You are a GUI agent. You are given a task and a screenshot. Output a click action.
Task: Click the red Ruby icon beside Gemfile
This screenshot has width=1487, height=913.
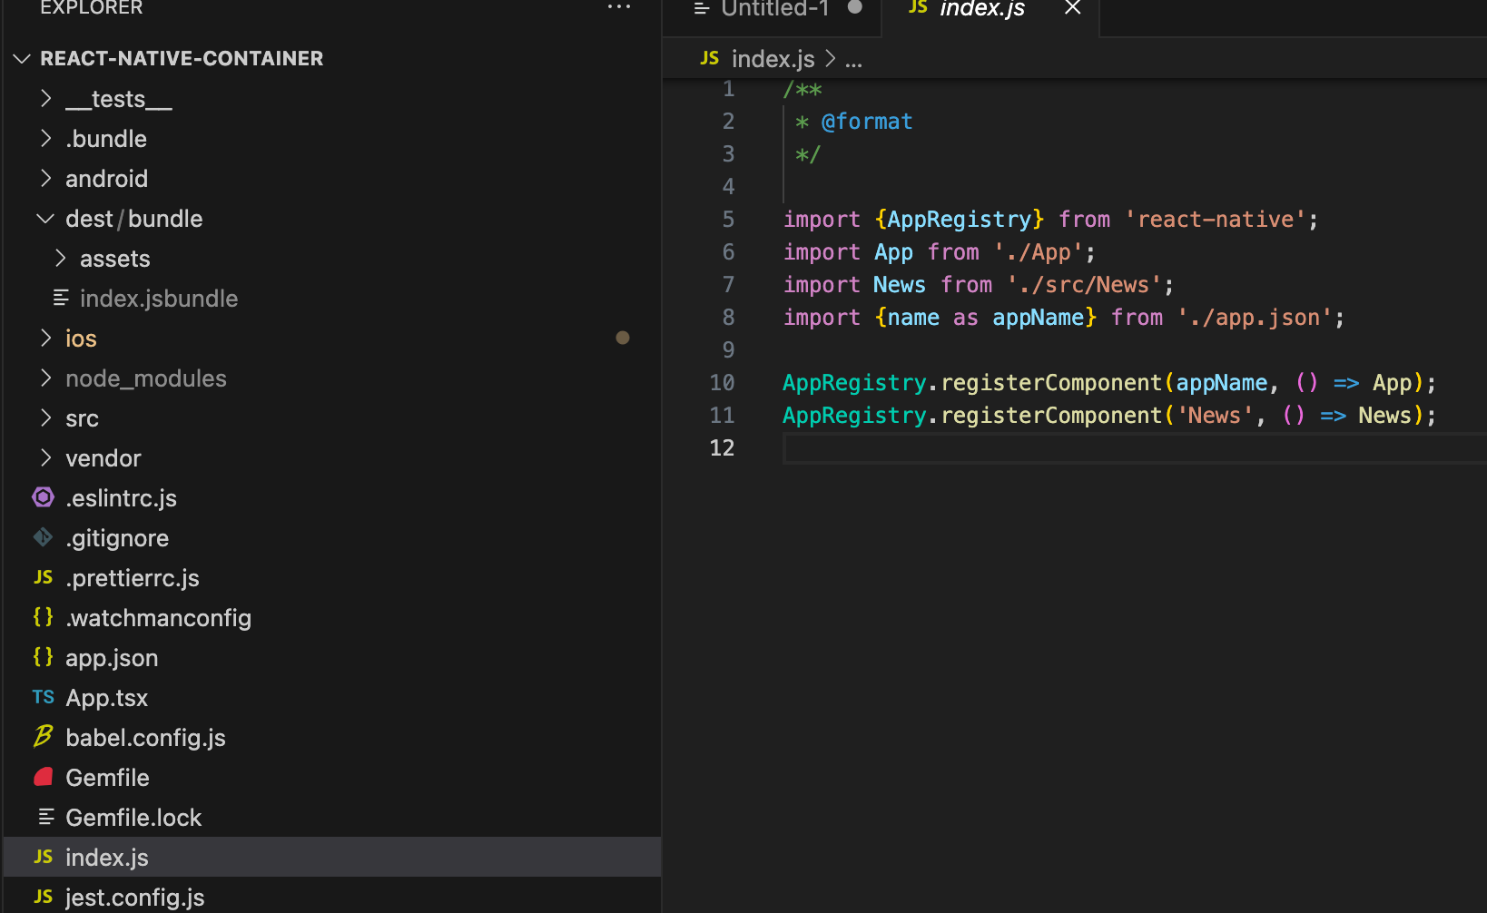click(x=43, y=777)
